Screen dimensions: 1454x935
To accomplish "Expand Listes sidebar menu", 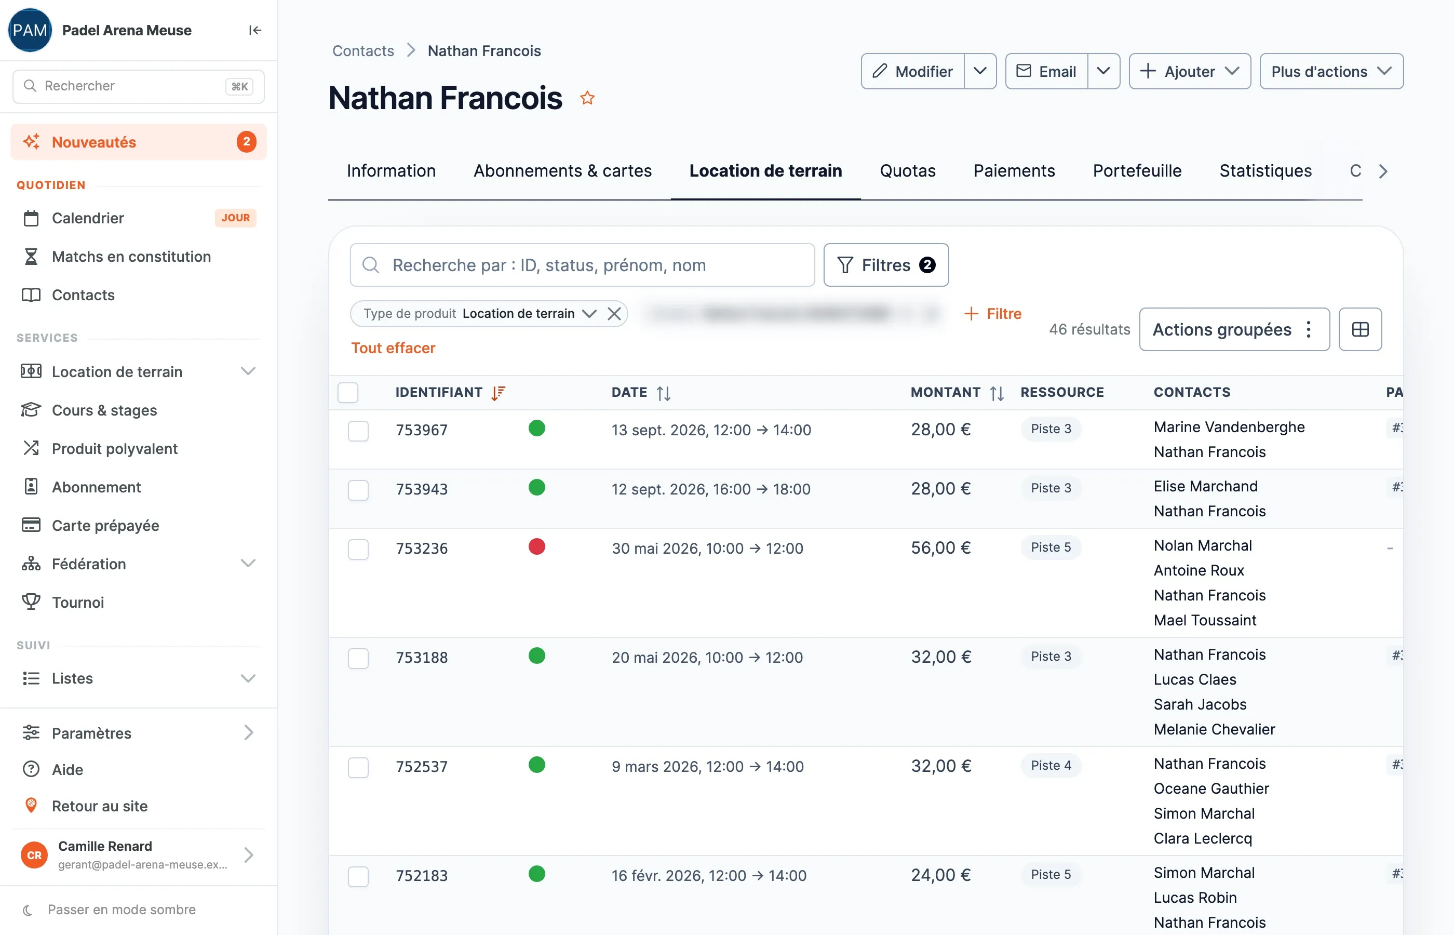I will coord(248,678).
